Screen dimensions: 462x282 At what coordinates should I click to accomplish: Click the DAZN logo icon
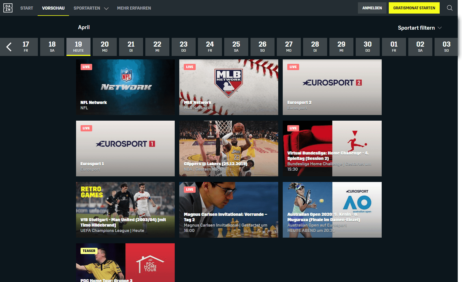point(8,8)
